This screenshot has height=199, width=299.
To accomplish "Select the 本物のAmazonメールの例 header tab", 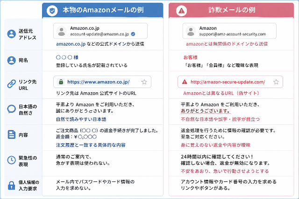I will [103, 10].
